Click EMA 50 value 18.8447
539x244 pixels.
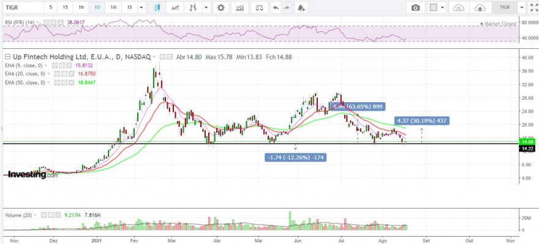click(86, 83)
